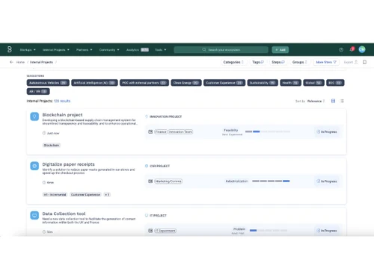Click In Progress status on Data Collection tool
374x280 pixels.
coord(327,231)
